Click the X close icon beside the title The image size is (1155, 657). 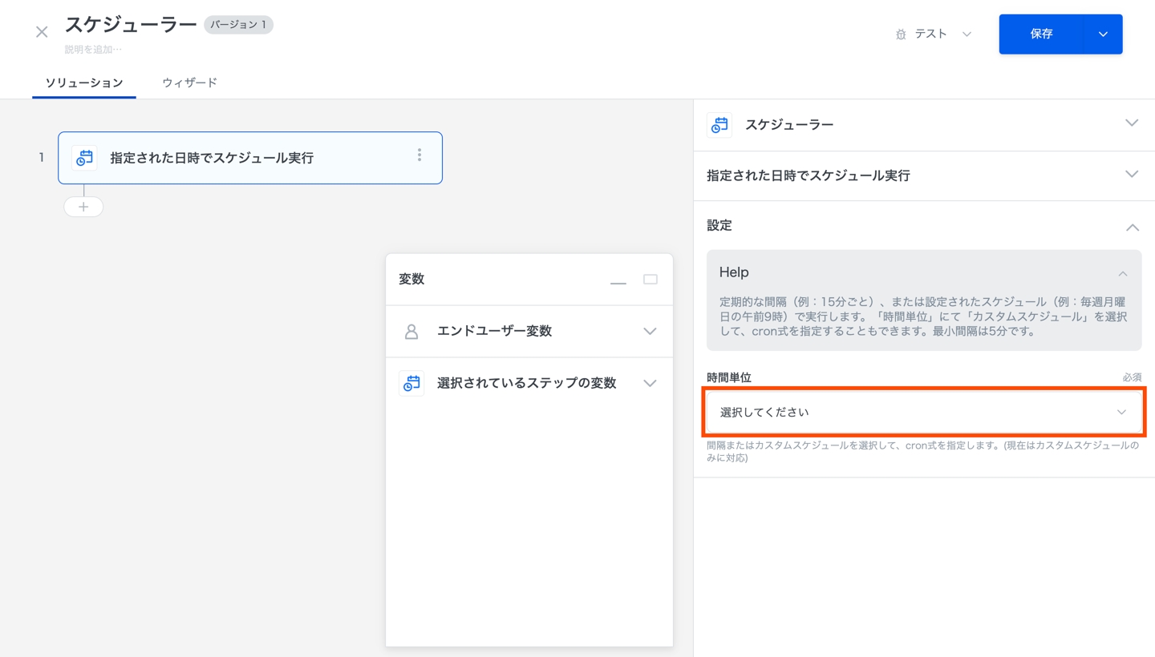click(x=42, y=32)
